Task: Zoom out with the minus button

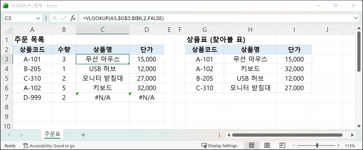Action: pyautogui.click(x=294, y=146)
